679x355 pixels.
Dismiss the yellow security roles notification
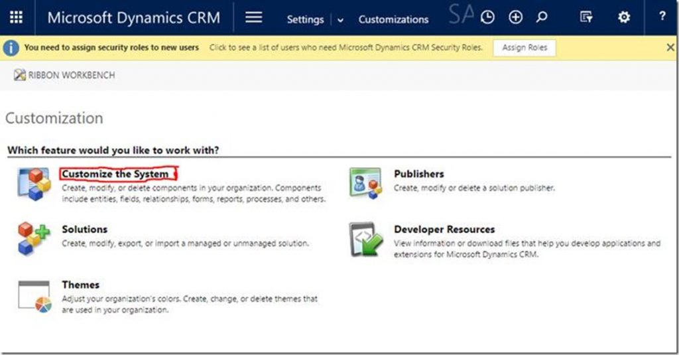click(x=670, y=48)
